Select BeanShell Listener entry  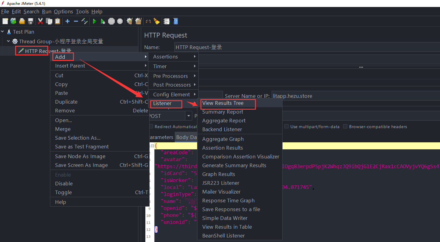pyautogui.click(x=240, y=236)
